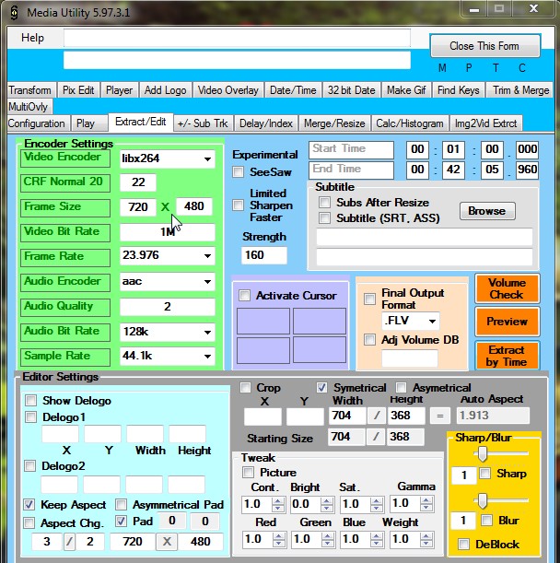Click the End Time button

pyautogui.click(x=351, y=170)
